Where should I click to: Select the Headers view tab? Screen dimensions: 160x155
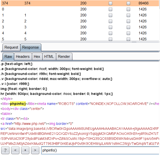tap(23, 57)
